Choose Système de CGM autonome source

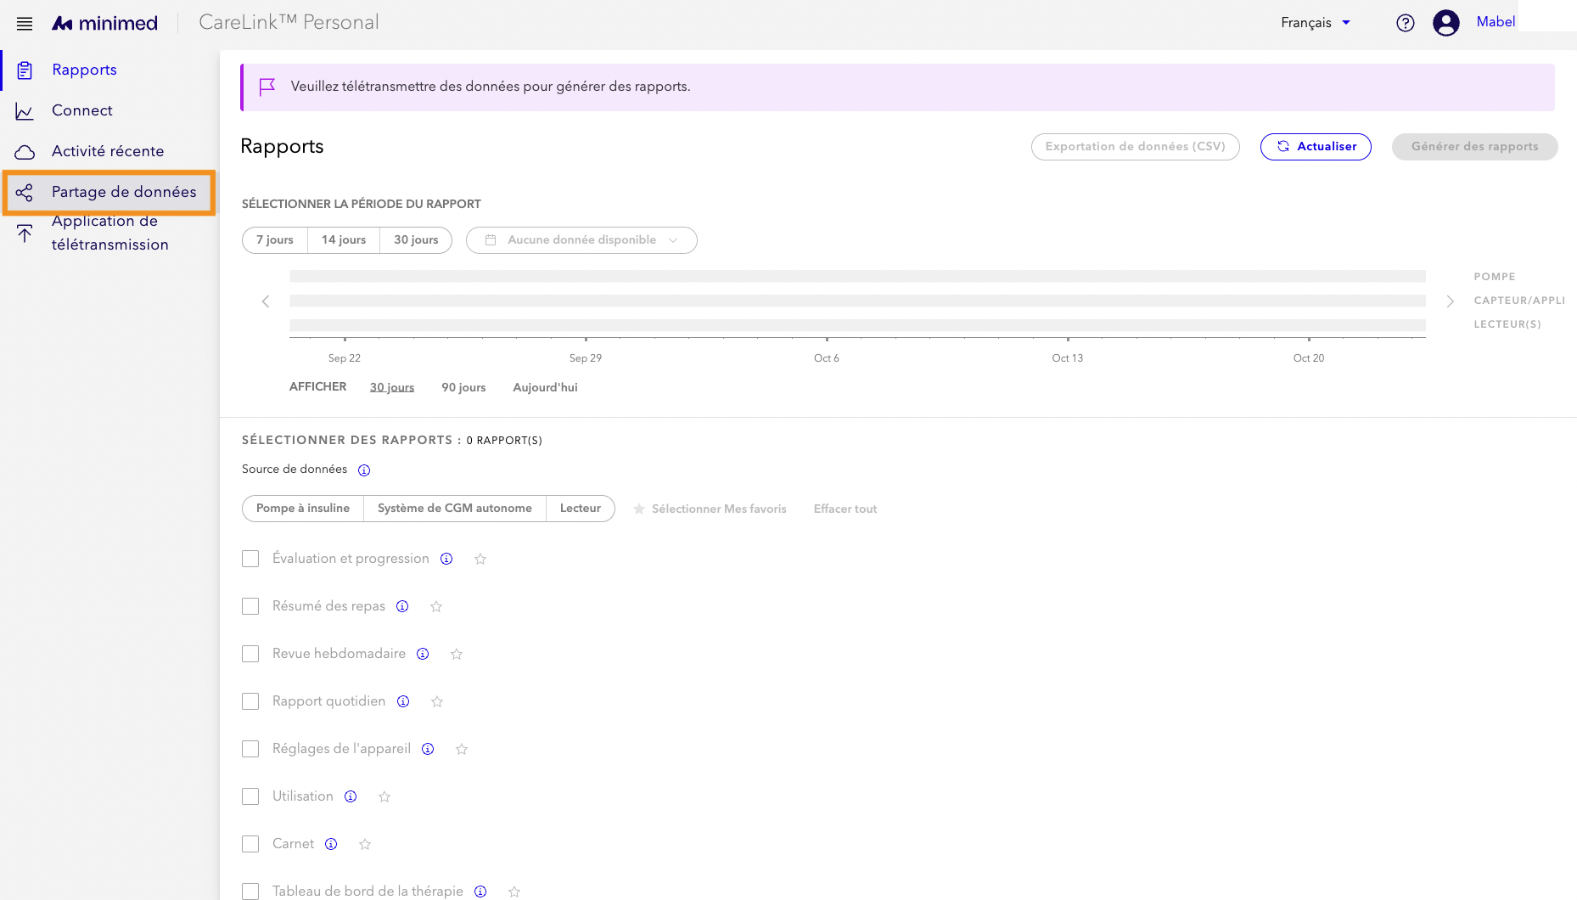(455, 509)
